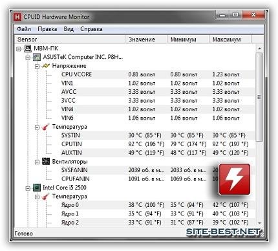Select the VIN1 sensor row
278x251 pixels.
point(157,83)
